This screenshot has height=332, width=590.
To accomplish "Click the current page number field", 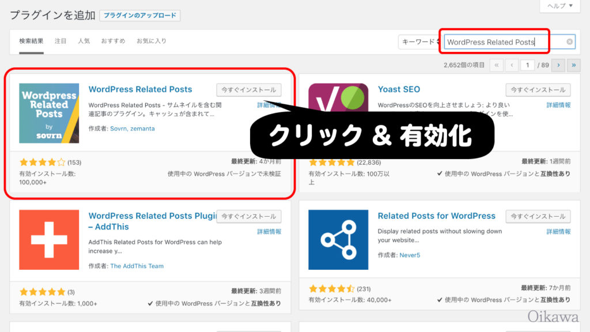I will tap(527, 65).
